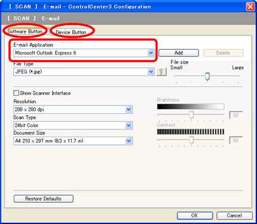Screen dimensions: 257x224
Task: Click the Contrast value field
Action: point(236,140)
